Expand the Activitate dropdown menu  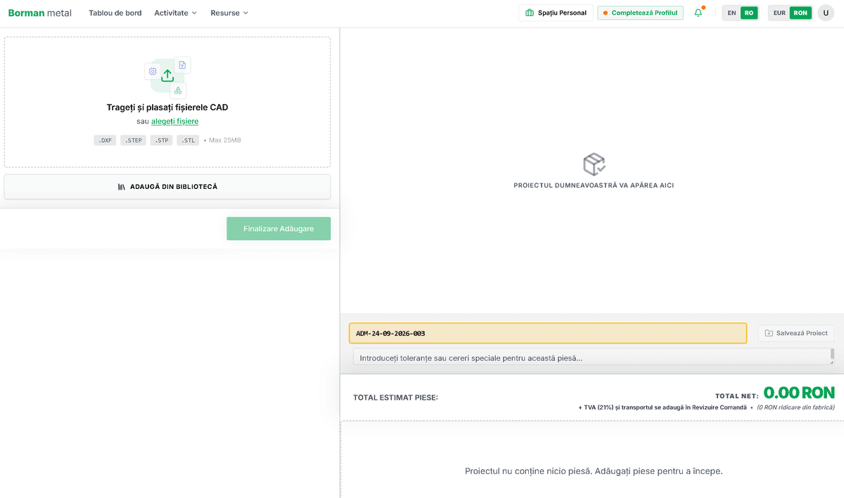(x=176, y=13)
